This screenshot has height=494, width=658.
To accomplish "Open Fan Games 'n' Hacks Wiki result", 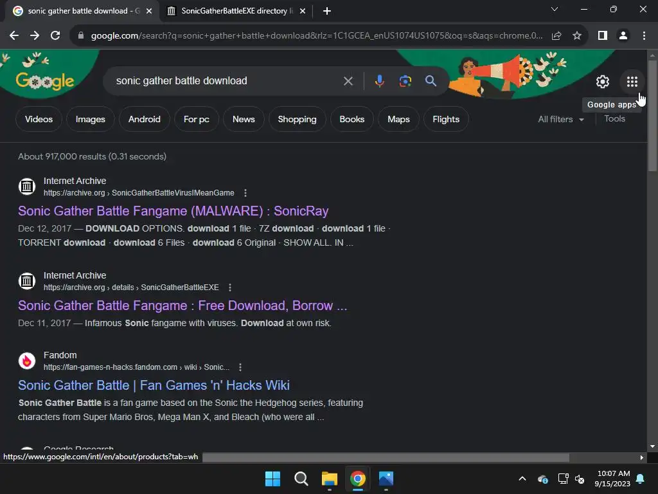I will [154, 385].
